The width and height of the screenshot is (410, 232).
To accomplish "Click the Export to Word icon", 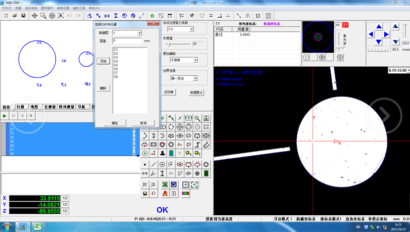I will pyautogui.click(x=174, y=185).
